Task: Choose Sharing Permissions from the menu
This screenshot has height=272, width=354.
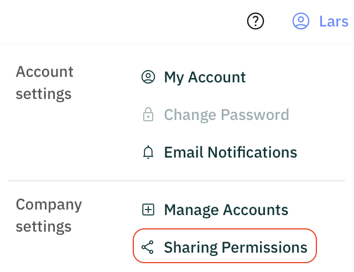Action: coord(235,248)
